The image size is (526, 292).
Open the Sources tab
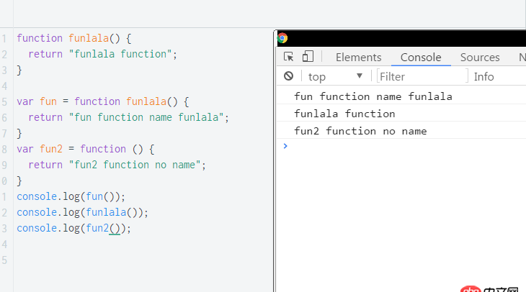[x=480, y=58]
